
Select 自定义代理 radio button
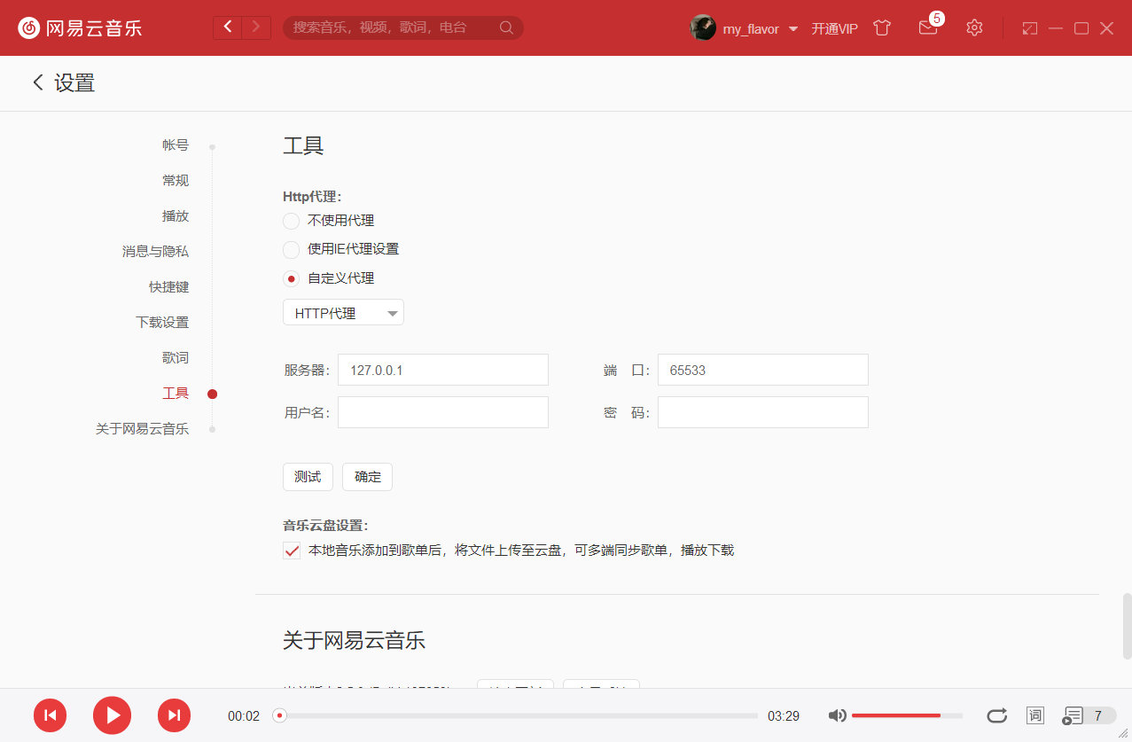click(x=291, y=278)
